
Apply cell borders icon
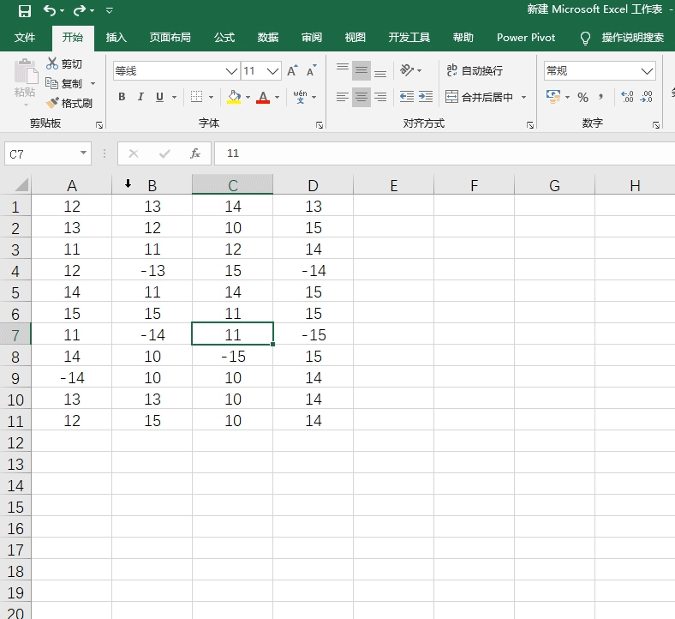(x=196, y=97)
